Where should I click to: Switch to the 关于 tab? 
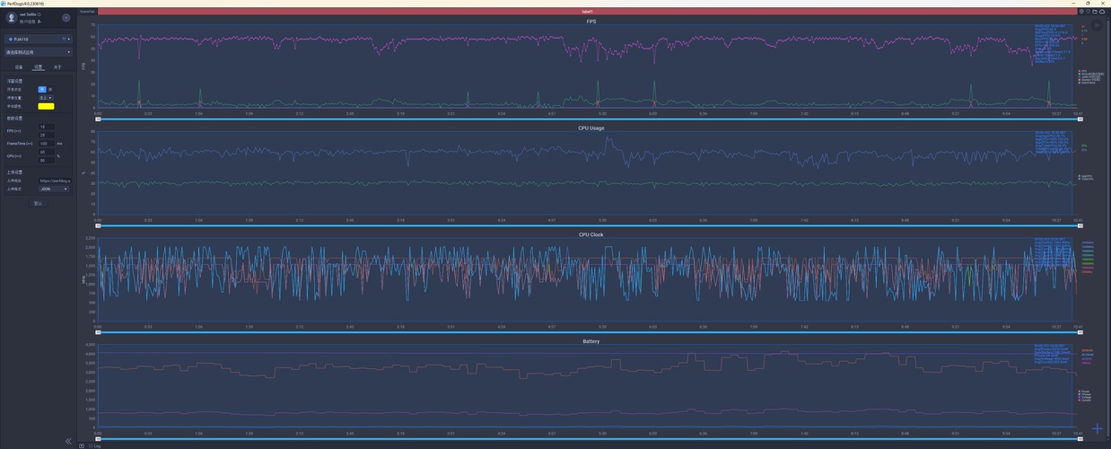[x=57, y=66]
